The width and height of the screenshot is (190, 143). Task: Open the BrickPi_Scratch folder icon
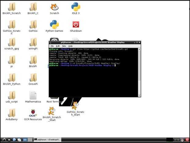[x=12, y=7]
